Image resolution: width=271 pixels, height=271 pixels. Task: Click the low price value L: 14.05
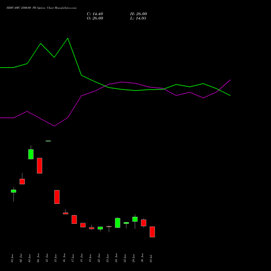[138, 18]
